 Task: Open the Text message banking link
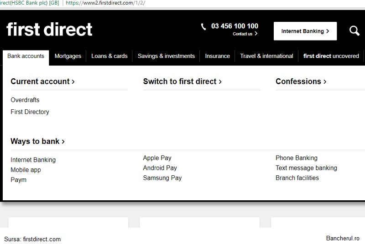pos(306,168)
